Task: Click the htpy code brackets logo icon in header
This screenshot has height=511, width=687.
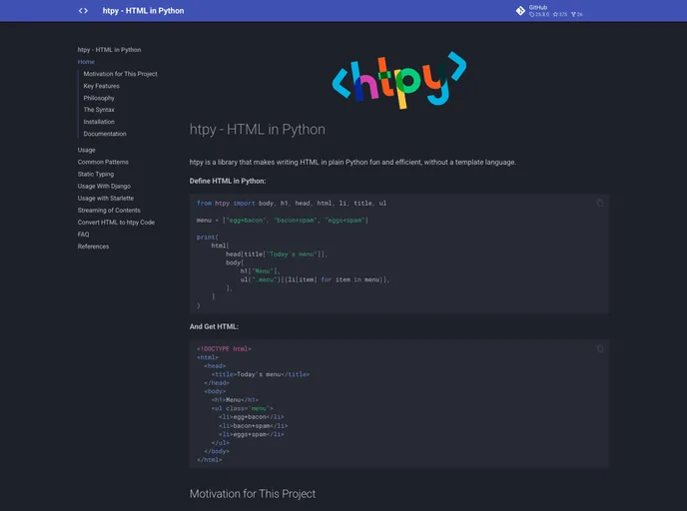Action: pyautogui.click(x=83, y=11)
